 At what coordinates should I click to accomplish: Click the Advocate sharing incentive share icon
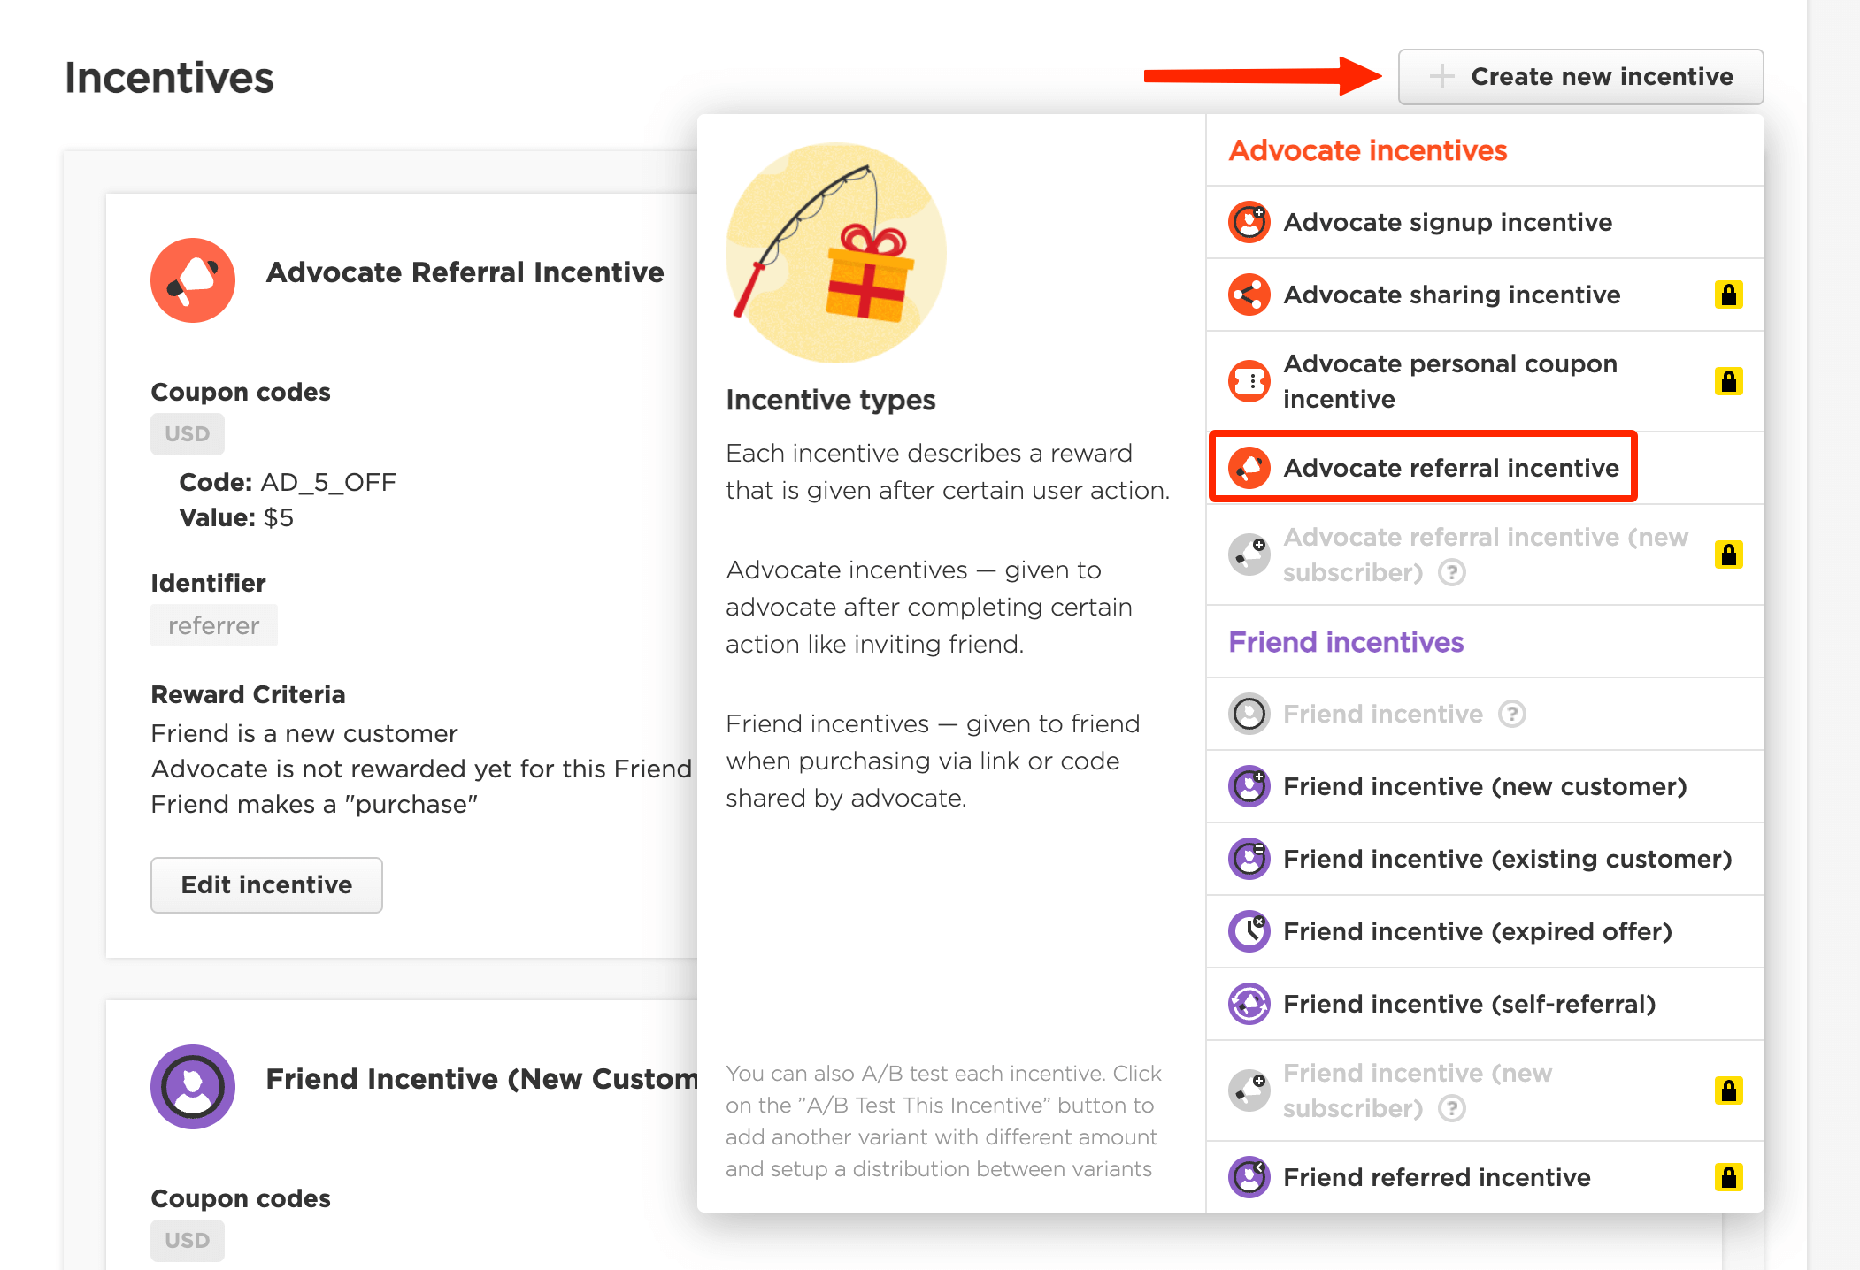click(1249, 295)
